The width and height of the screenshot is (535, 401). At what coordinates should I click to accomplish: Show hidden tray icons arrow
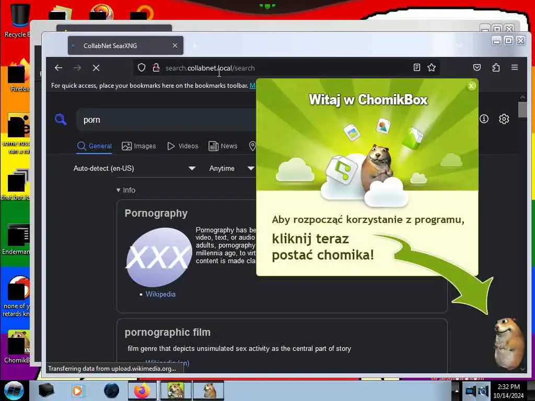click(x=457, y=391)
